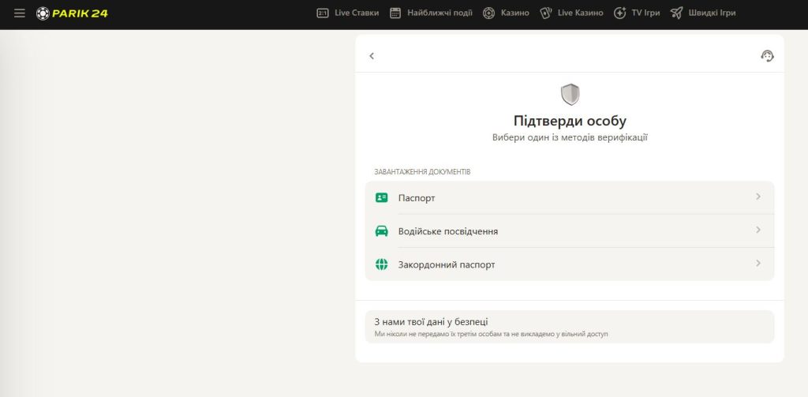Click the TV Ігри icon
Viewport: 808px width, 397px height.
click(619, 13)
